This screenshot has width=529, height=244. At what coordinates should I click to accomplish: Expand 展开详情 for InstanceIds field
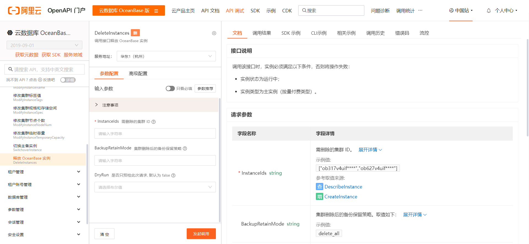point(370,150)
